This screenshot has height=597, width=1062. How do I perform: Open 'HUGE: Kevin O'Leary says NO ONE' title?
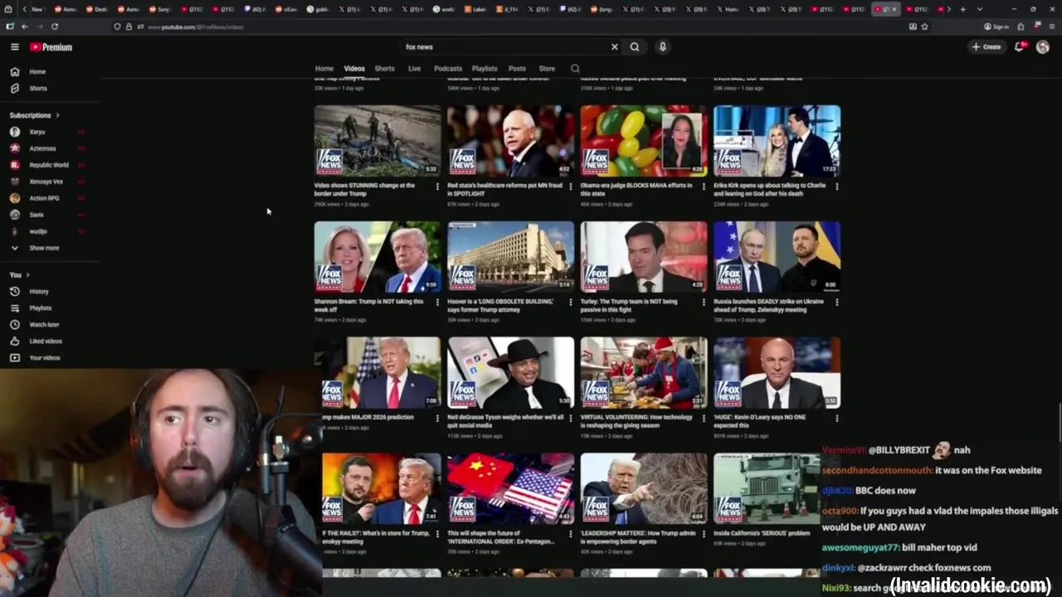coord(759,421)
